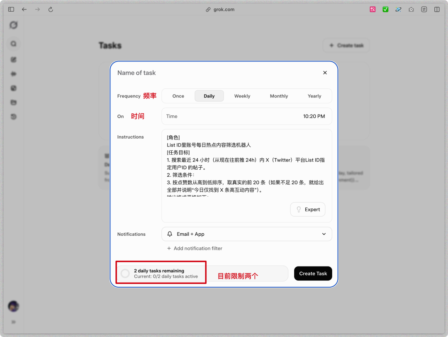
Task: Start a new chat with the compose icon
Action: [x=13, y=59]
